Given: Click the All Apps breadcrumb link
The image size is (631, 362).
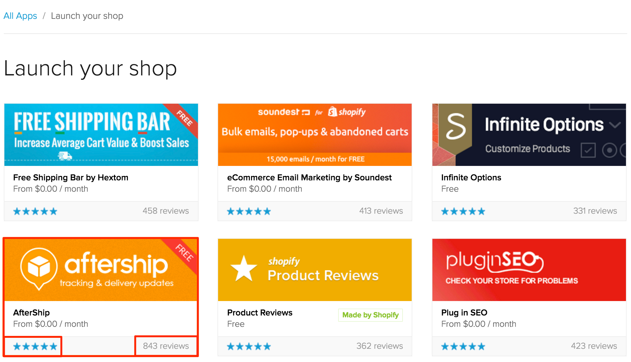Looking at the screenshot, I should (x=20, y=16).
